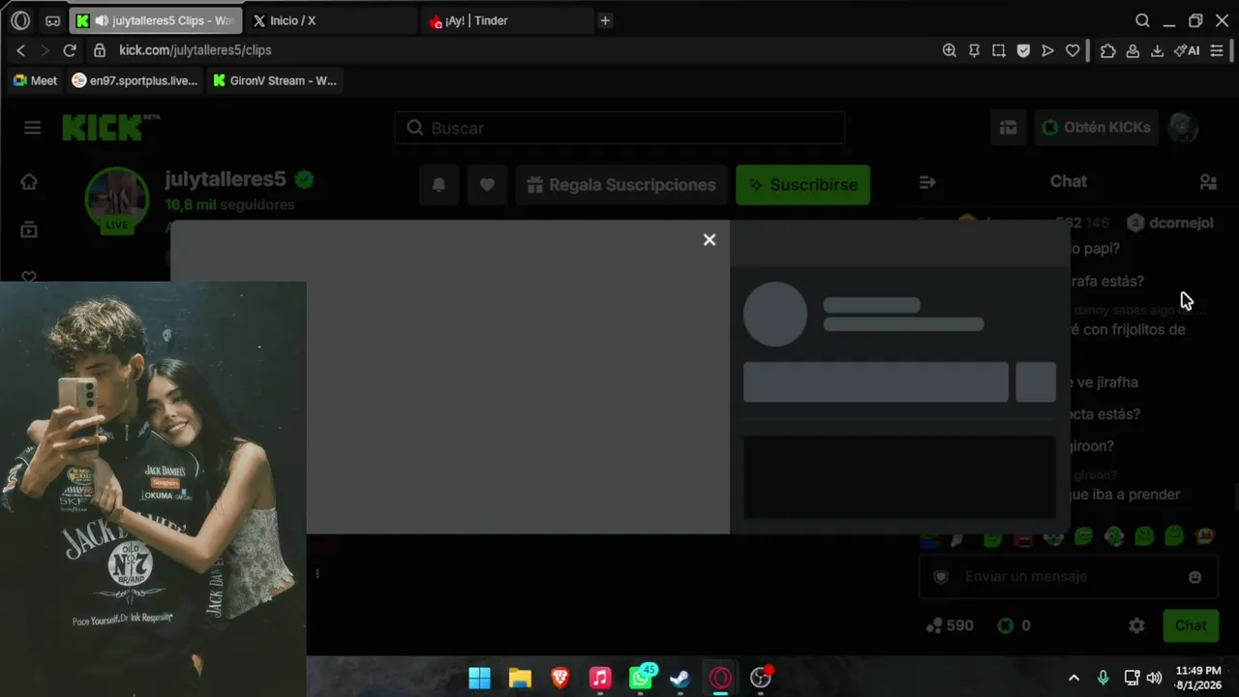This screenshot has height=697, width=1239.
Task: Reload the current page
Action: [70, 50]
